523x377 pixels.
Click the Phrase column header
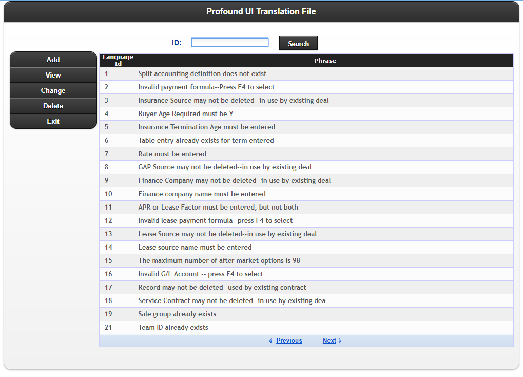coord(325,60)
